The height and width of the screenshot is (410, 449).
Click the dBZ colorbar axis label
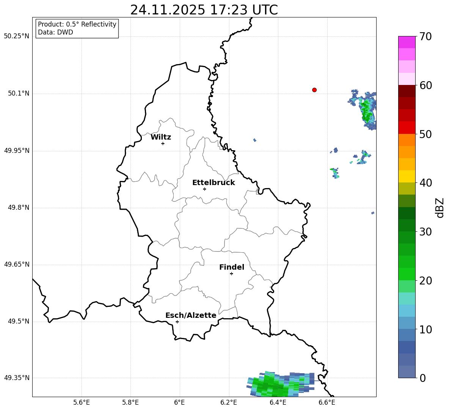click(440, 207)
